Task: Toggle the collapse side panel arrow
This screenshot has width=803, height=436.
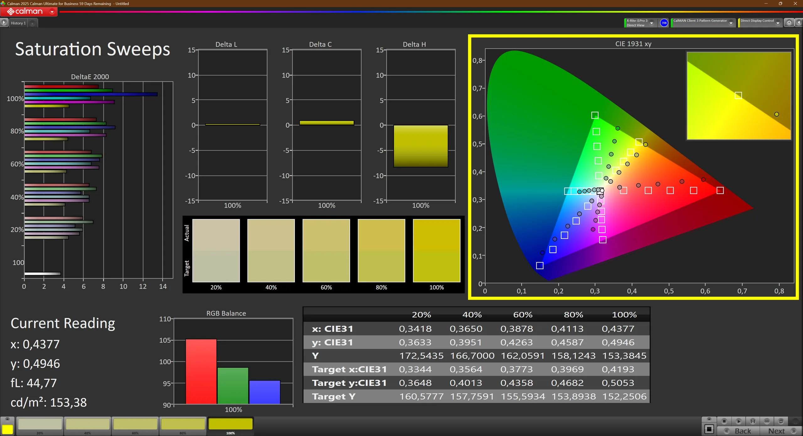Action: click(x=799, y=23)
